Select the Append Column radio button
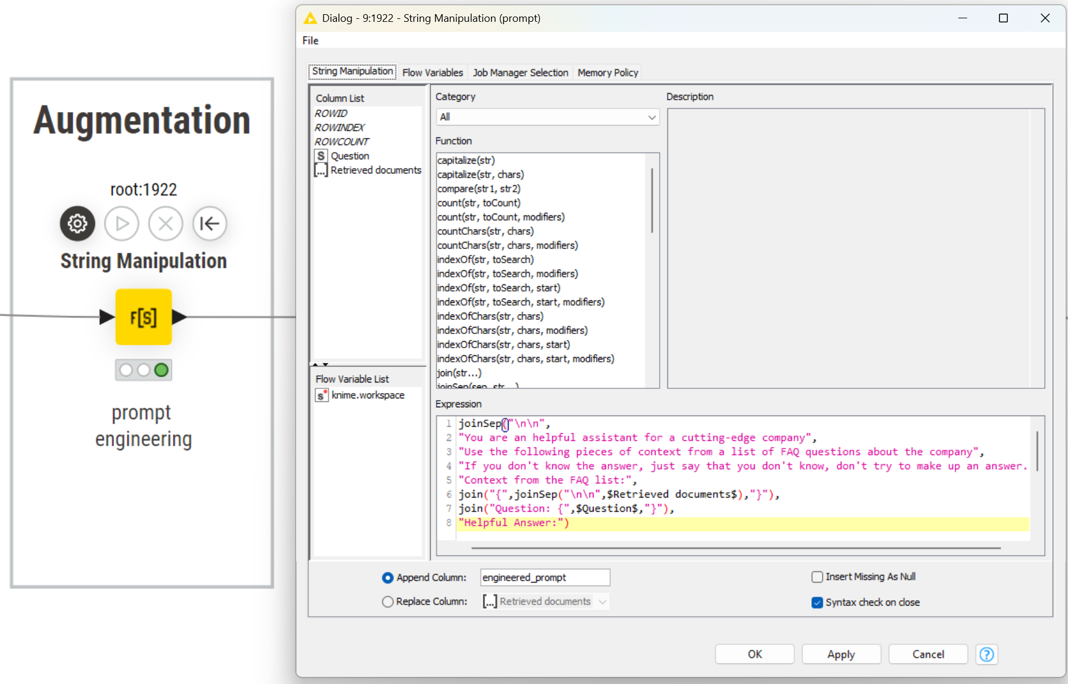This screenshot has width=1068, height=684. 388,578
